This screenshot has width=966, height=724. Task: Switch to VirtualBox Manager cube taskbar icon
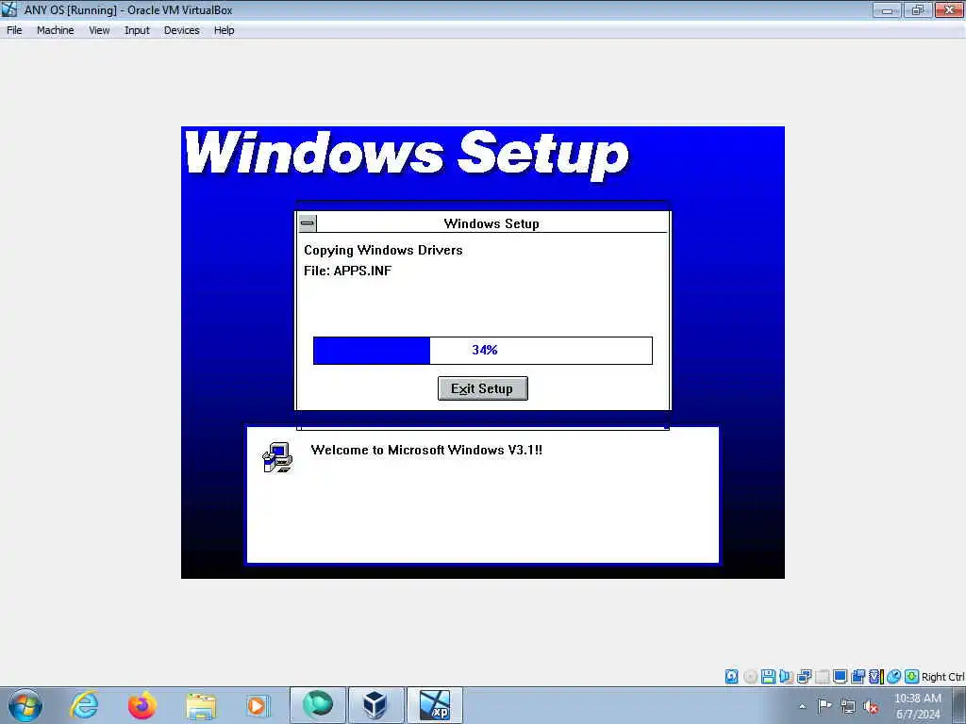375,705
